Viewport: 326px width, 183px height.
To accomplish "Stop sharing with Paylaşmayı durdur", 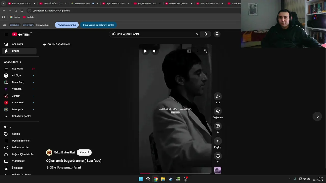I will pos(67,25).
